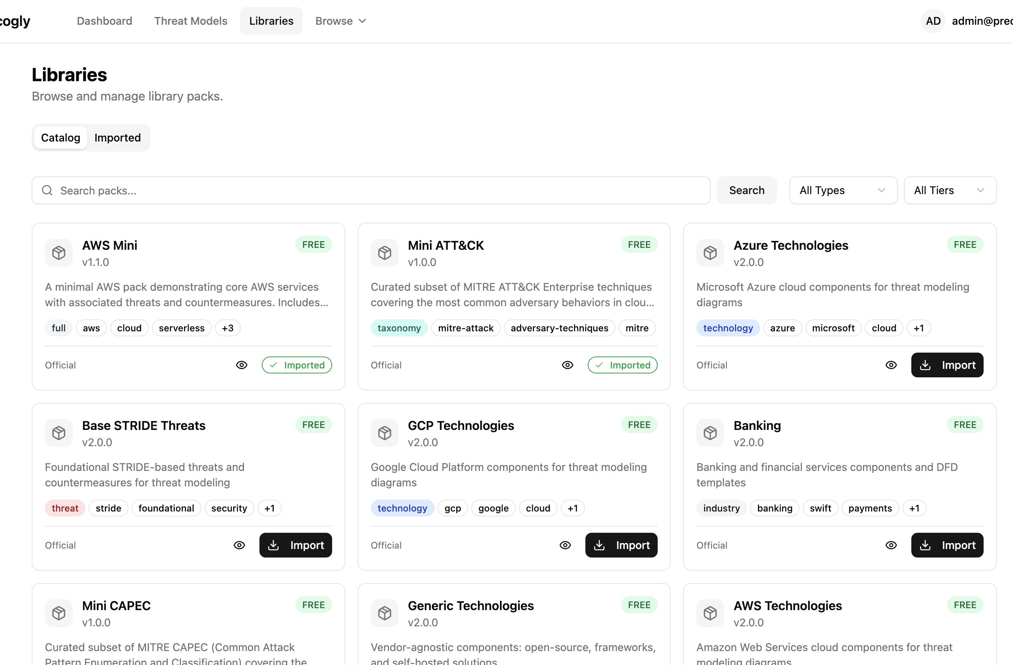Screen dimensions: 1013x665
Task: Select the taxonomy tag on Mini ATT&CK
Action: 399,328
